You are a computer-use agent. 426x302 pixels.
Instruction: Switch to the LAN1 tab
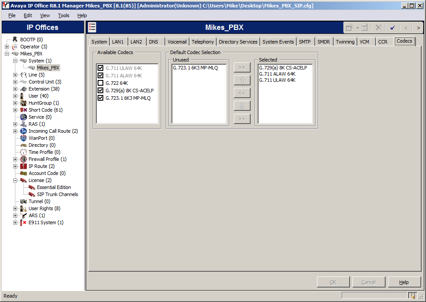[x=118, y=42]
